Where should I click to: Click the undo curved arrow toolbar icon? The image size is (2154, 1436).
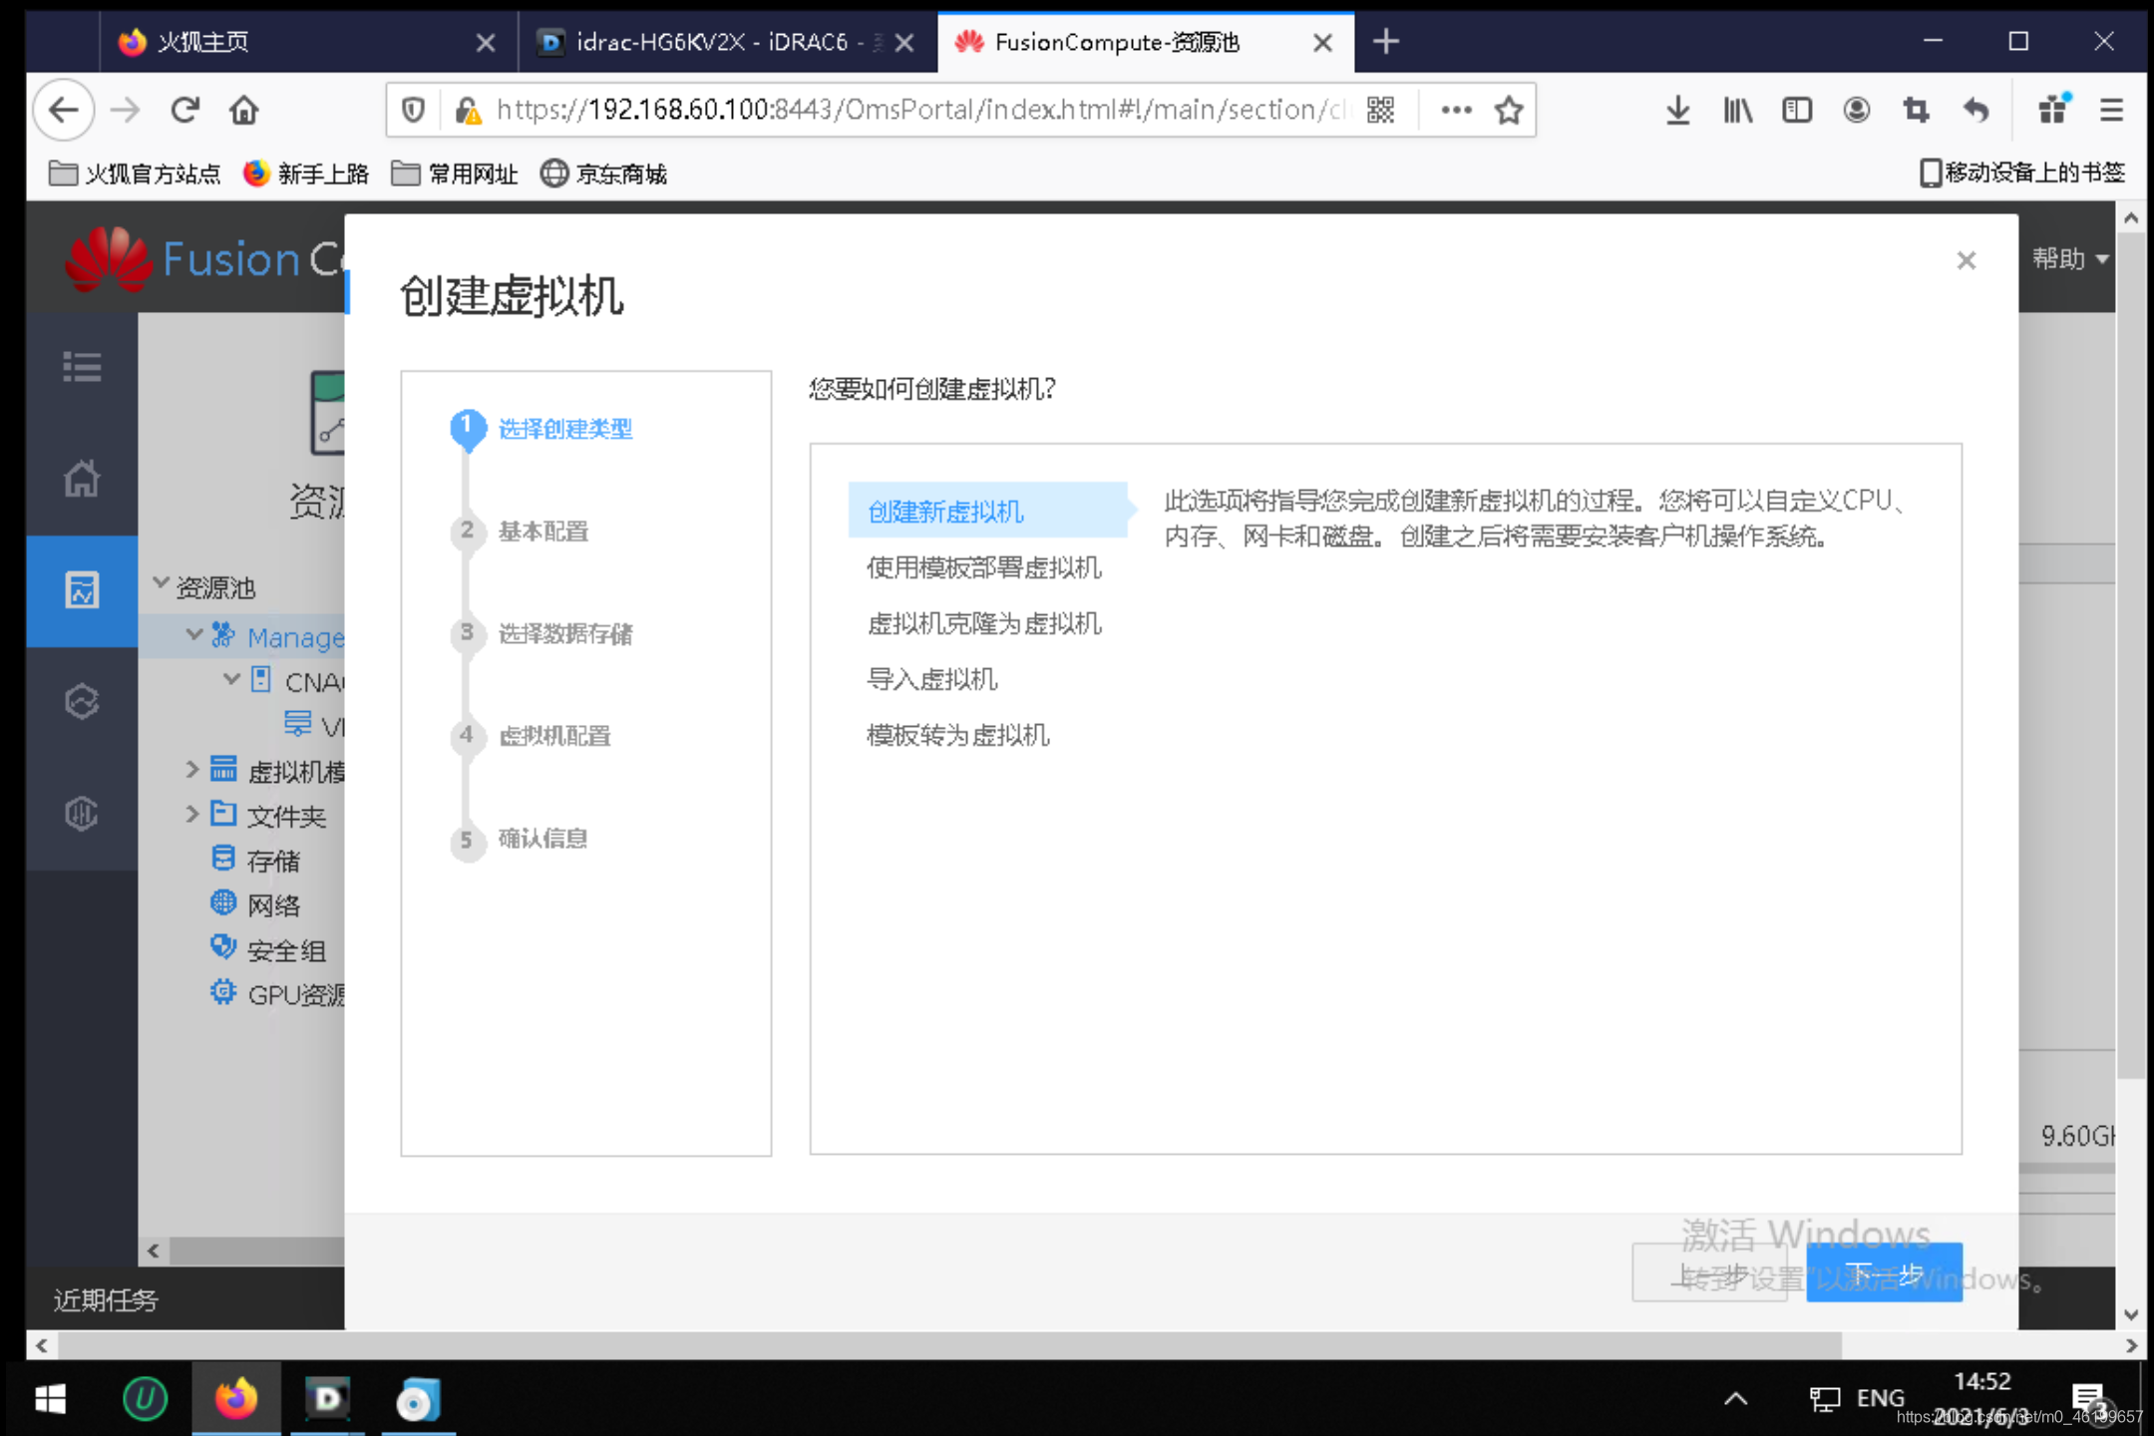pyautogui.click(x=1975, y=110)
